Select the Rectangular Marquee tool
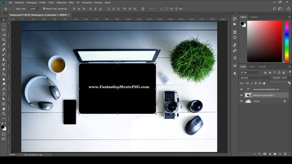Screen dimensions: 292x164 pos(4,25)
